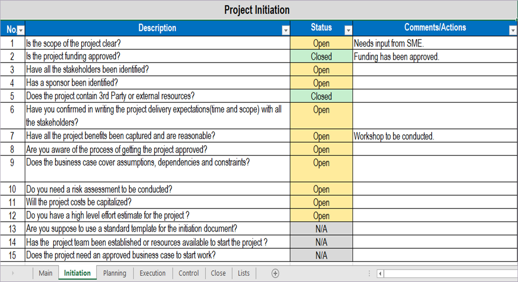Open the Comments/Actions filter dropdown
The height and width of the screenshot is (282, 518).
(513, 31)
